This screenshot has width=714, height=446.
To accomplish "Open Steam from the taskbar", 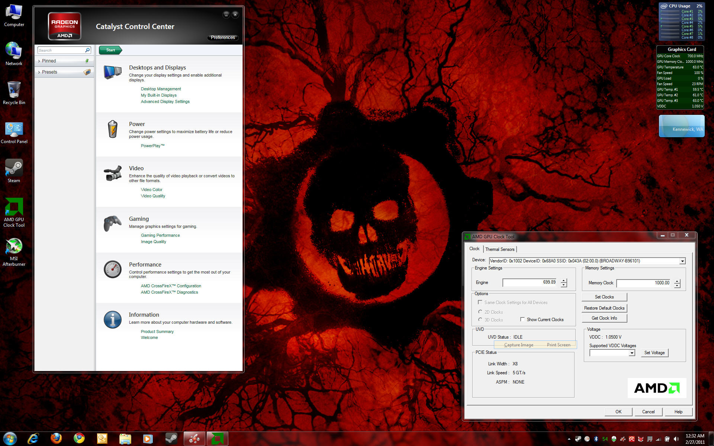I will pos(171,439).
